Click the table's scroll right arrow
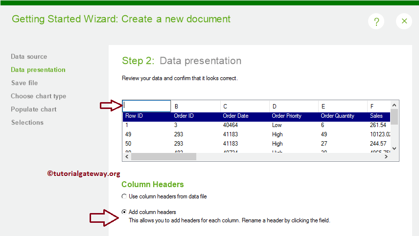Viewport: 419px width, 236px height. [386, 157]
